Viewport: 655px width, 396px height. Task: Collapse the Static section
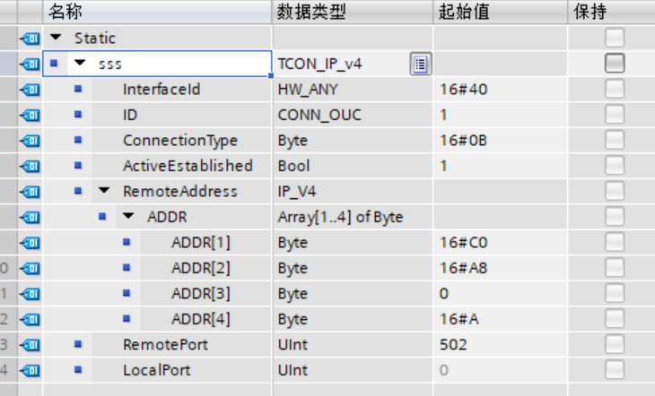(56, 39)
